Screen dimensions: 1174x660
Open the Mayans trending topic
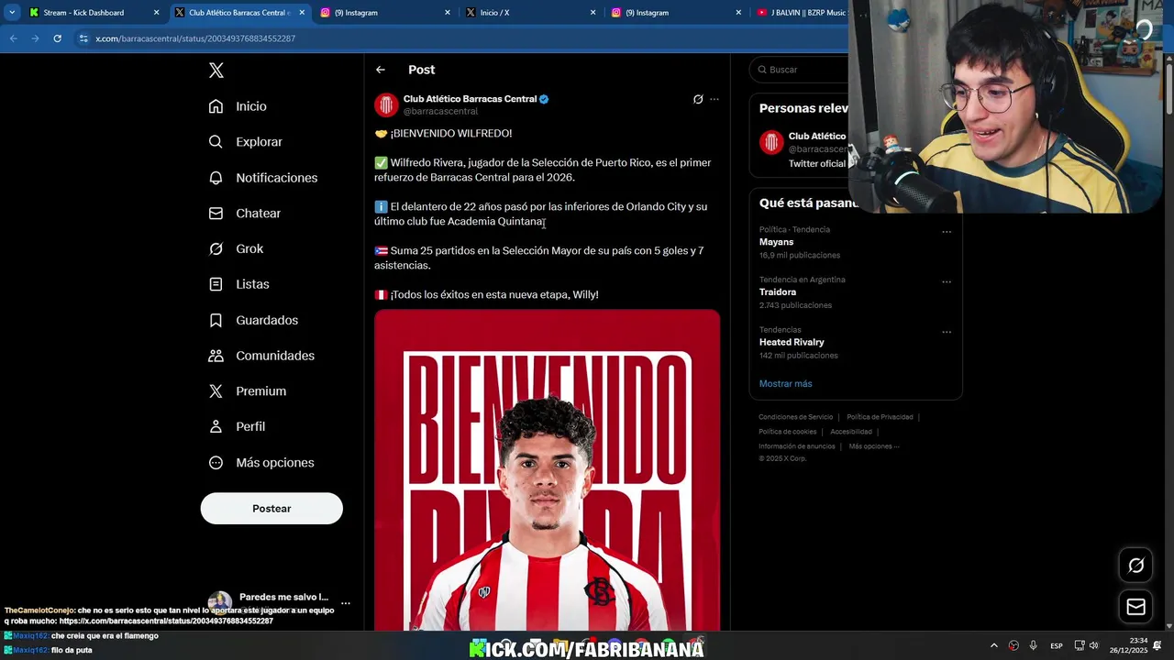pyautogui.click(x=776, y=242)
